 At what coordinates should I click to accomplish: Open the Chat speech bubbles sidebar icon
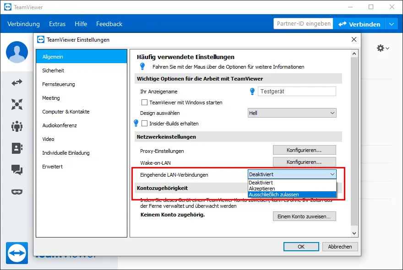click(x=17, y=170)
